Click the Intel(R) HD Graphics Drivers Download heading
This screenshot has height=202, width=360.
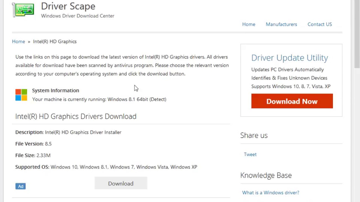point(76,116)
